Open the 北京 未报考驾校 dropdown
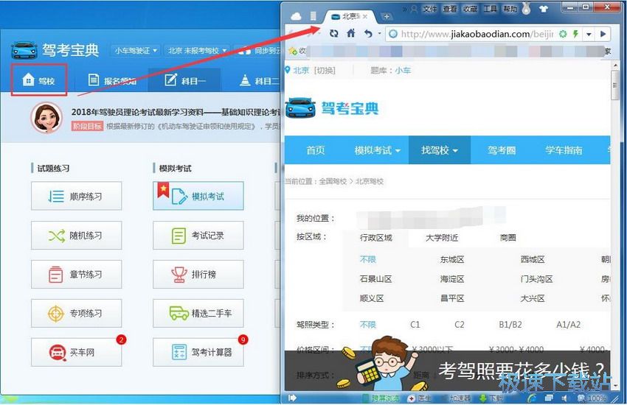The height and width of the screenshot is (405, 627). [197, 51]
